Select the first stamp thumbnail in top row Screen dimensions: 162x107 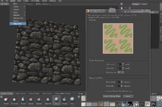(x=83, y=98)
